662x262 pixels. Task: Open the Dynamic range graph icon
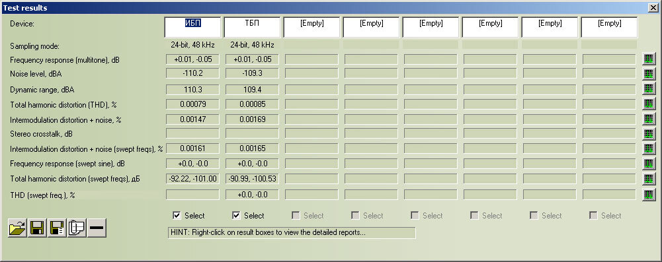pyautogui.click(x=649, y=89)
